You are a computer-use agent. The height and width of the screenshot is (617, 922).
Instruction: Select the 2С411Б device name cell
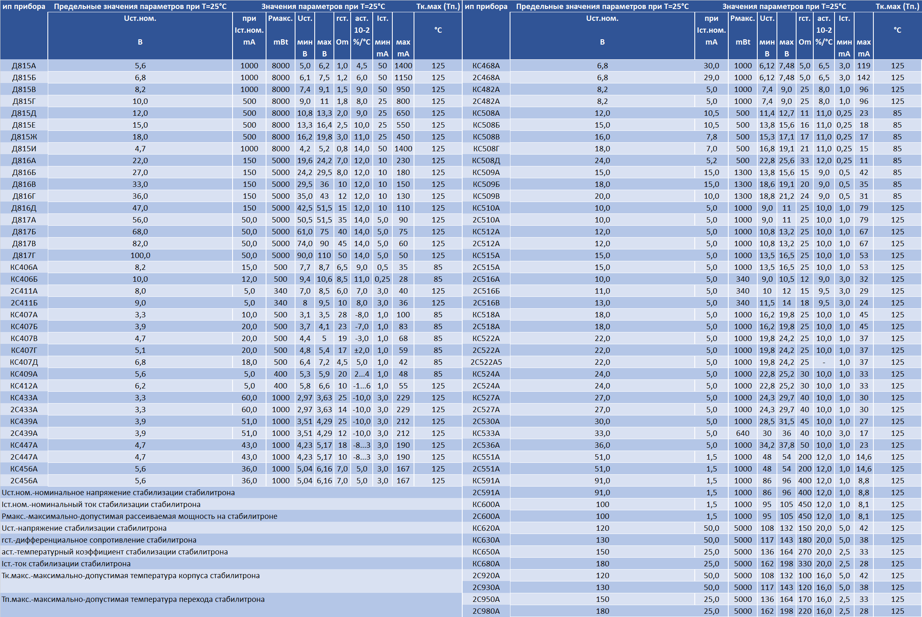click(24, 303)
